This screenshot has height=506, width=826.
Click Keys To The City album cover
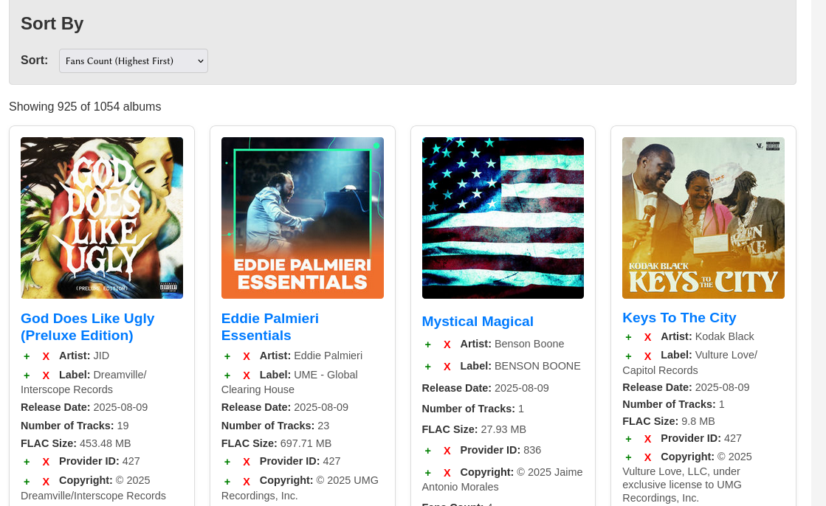[x=703, y=218]
